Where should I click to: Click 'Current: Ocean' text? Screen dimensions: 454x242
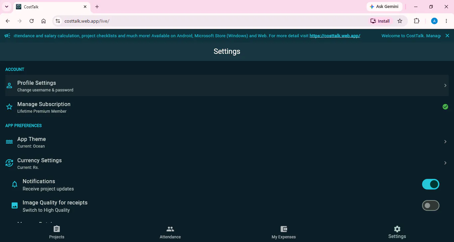31,146
